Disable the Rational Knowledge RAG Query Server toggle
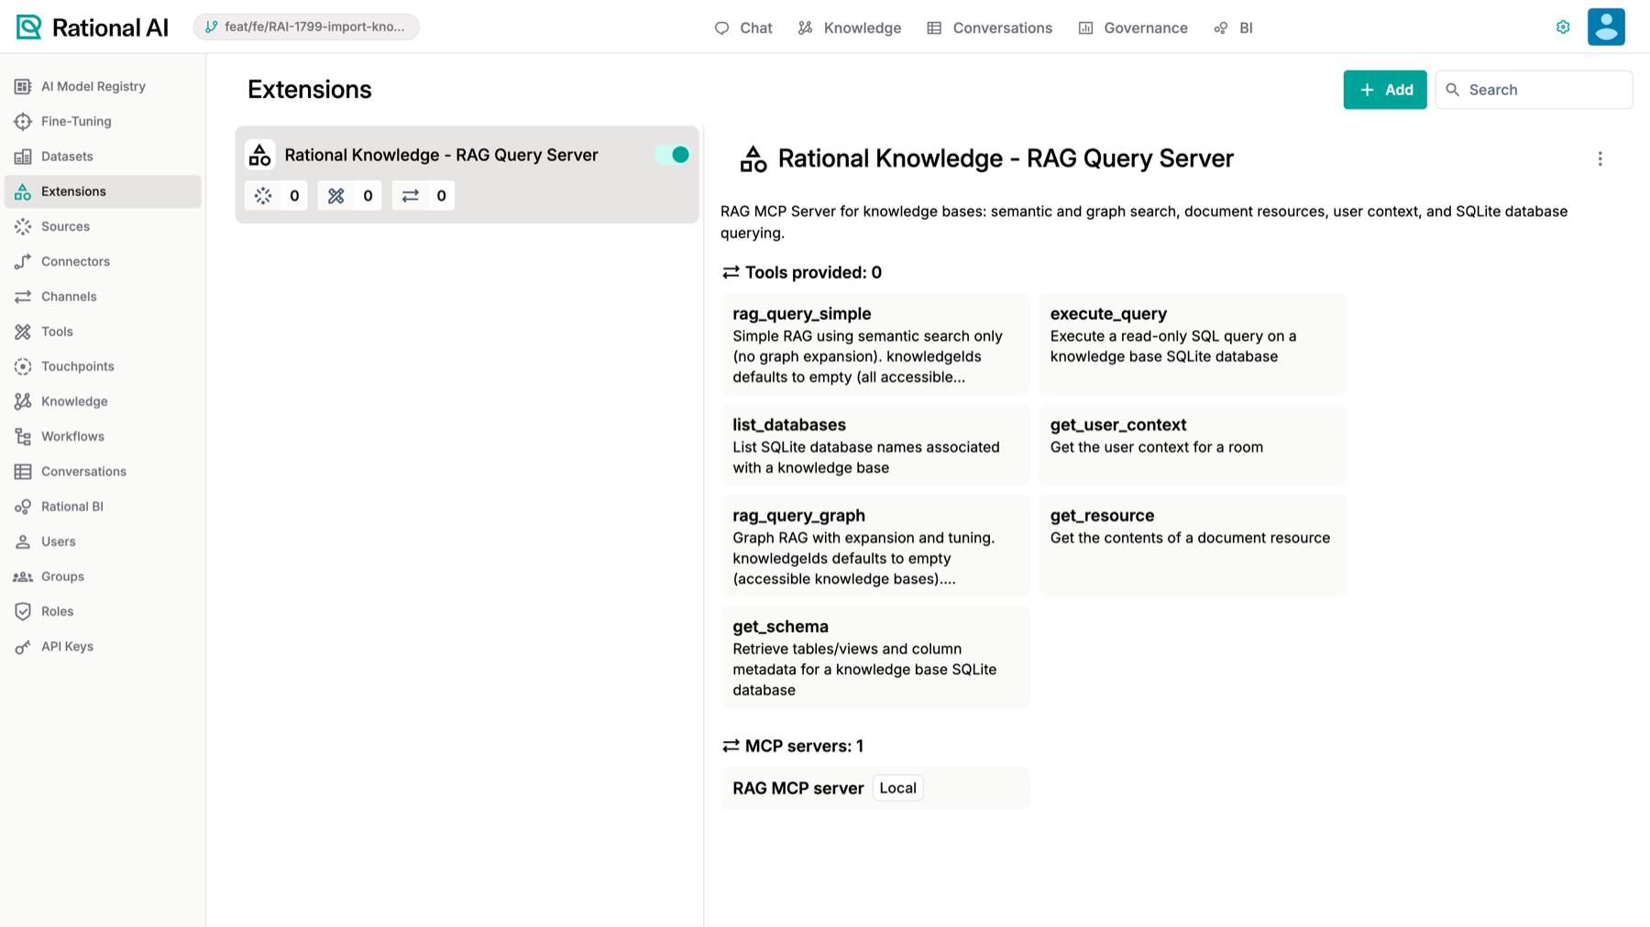Screen dimensions: 1650x927 click(x=673, y=155)
